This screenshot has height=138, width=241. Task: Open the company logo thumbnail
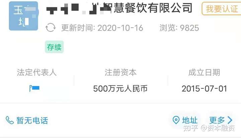23,16
